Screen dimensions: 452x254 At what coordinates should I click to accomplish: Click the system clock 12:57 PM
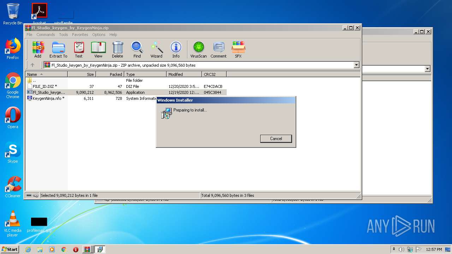(434, 249)
